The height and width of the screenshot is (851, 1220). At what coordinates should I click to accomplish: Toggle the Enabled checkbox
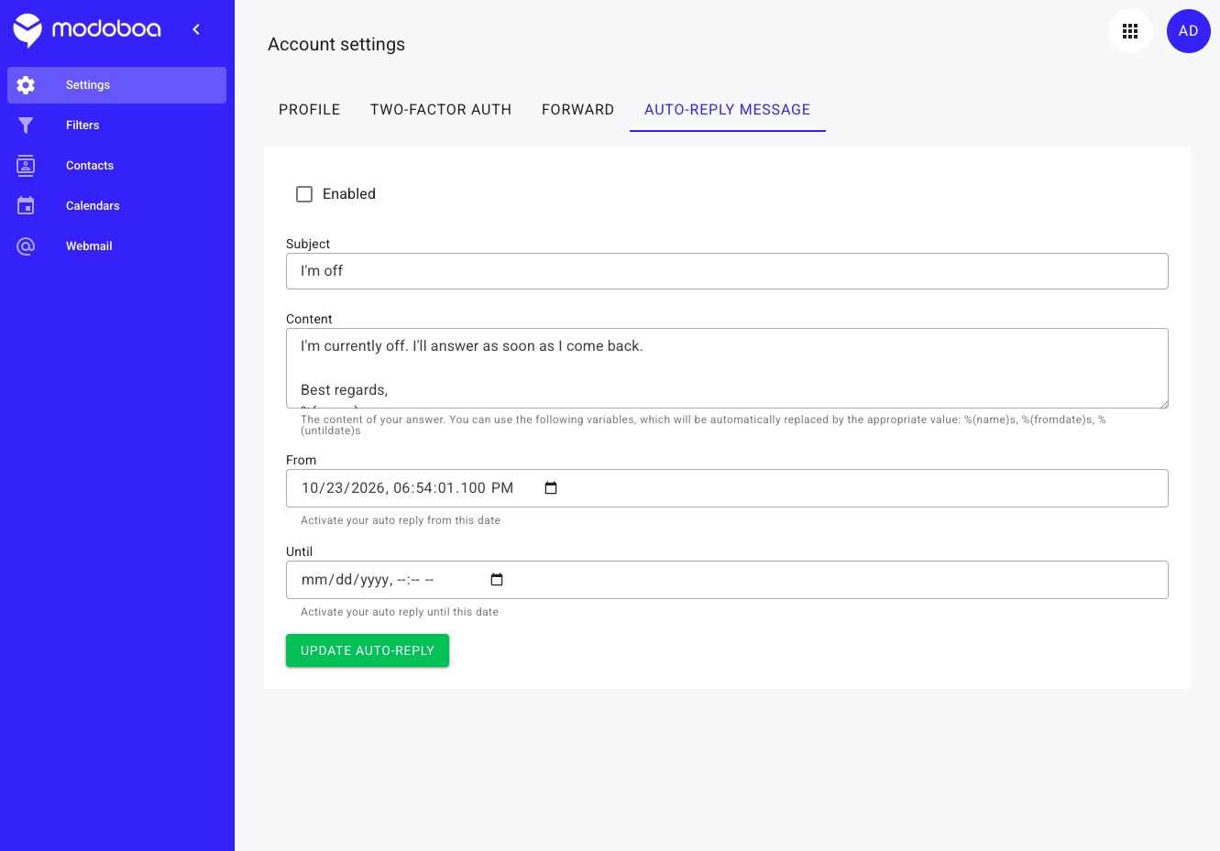pos(304,194)
